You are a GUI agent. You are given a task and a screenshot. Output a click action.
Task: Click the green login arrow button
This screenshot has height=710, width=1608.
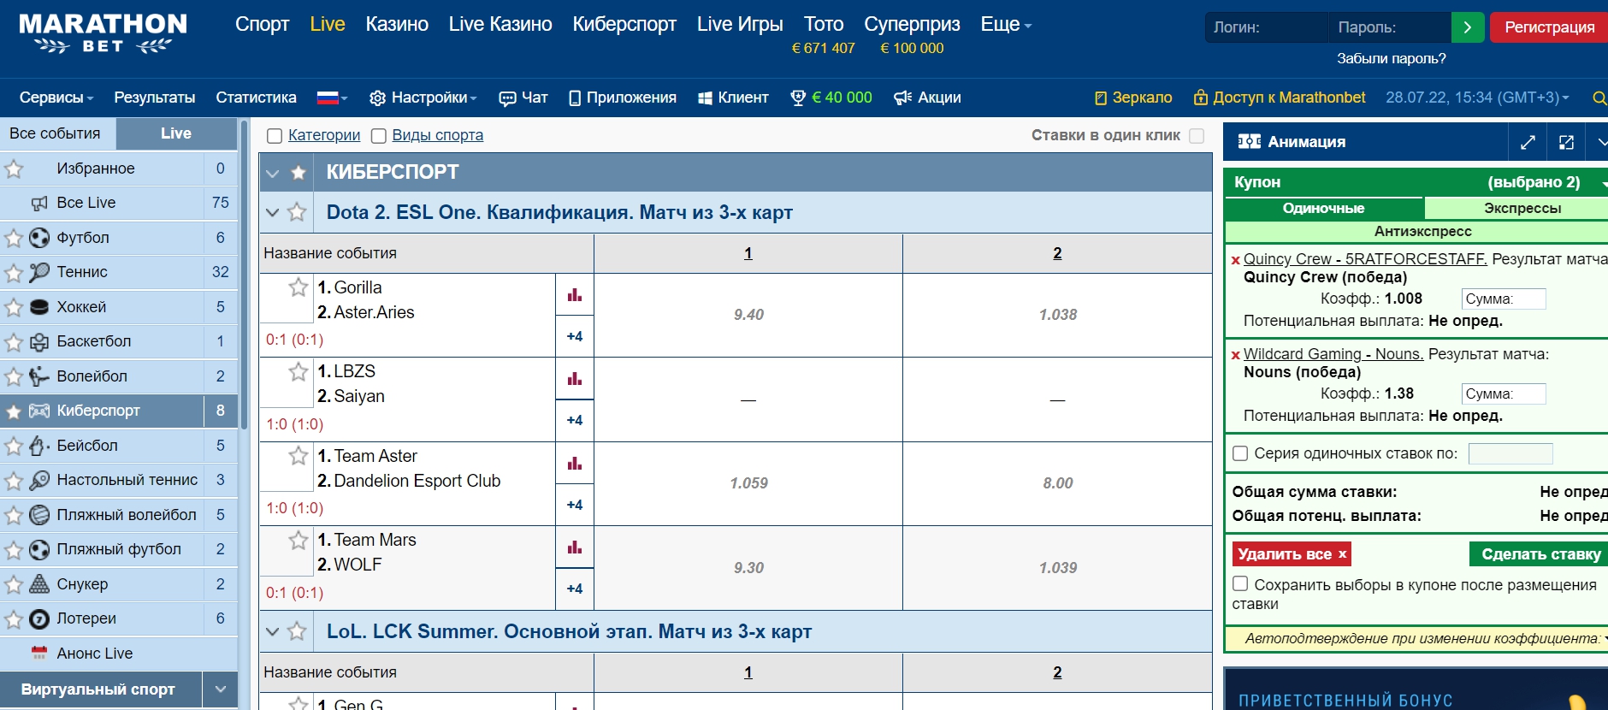[x=1468, y=27]
